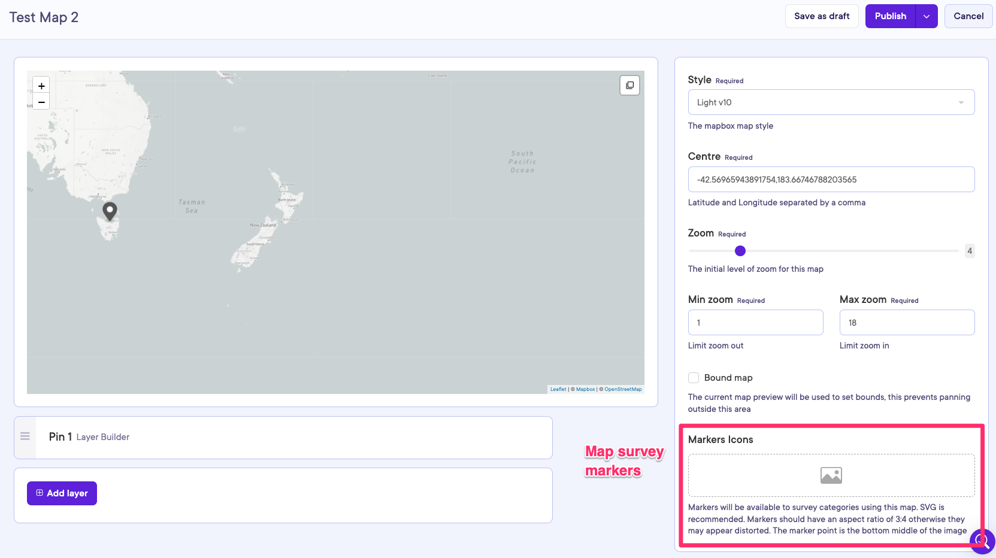
Task: Click the Zoom slider handle
Action: pyautogui.click(x=740, y=251)
